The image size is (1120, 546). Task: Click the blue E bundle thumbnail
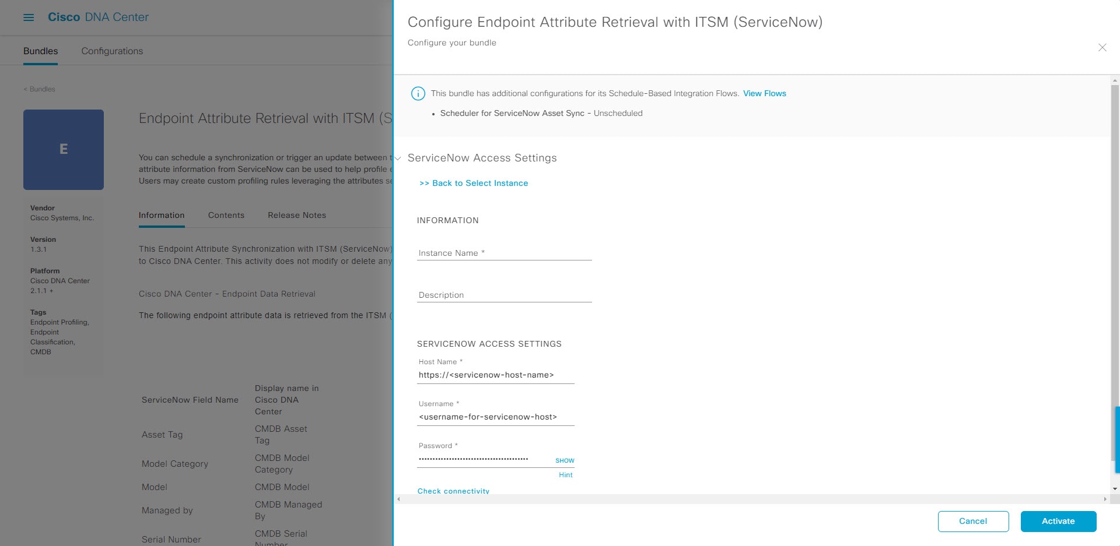pyautogui.click(x=64, y=149)
